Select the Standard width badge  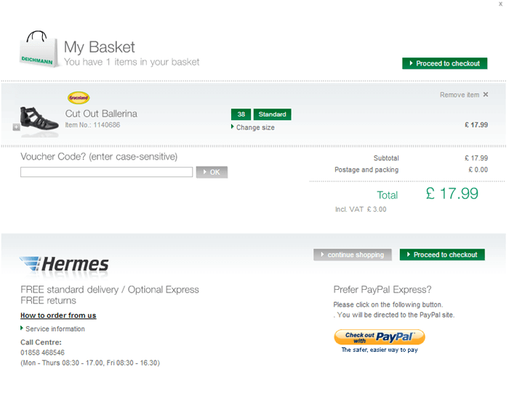pyautogui.click(x=273, y=114)
